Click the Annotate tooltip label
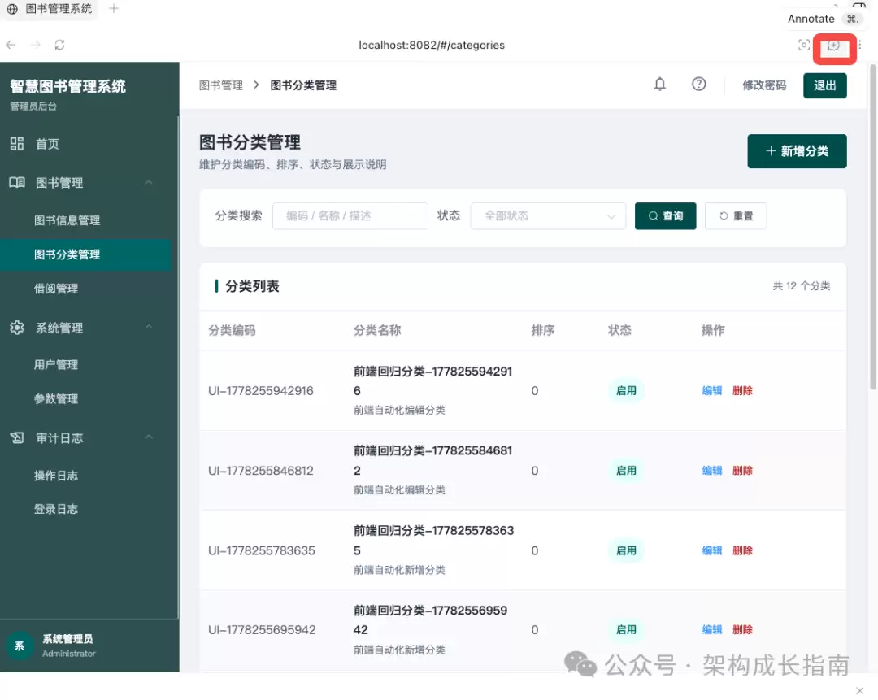 (x=811, y=19)
